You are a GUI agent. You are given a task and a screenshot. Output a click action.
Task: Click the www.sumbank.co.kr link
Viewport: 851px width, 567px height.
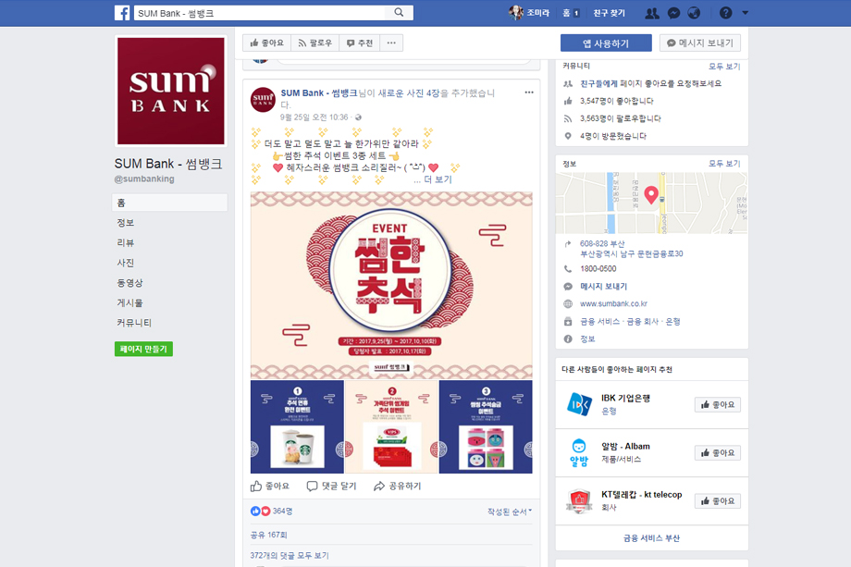(x=613, y=303)
